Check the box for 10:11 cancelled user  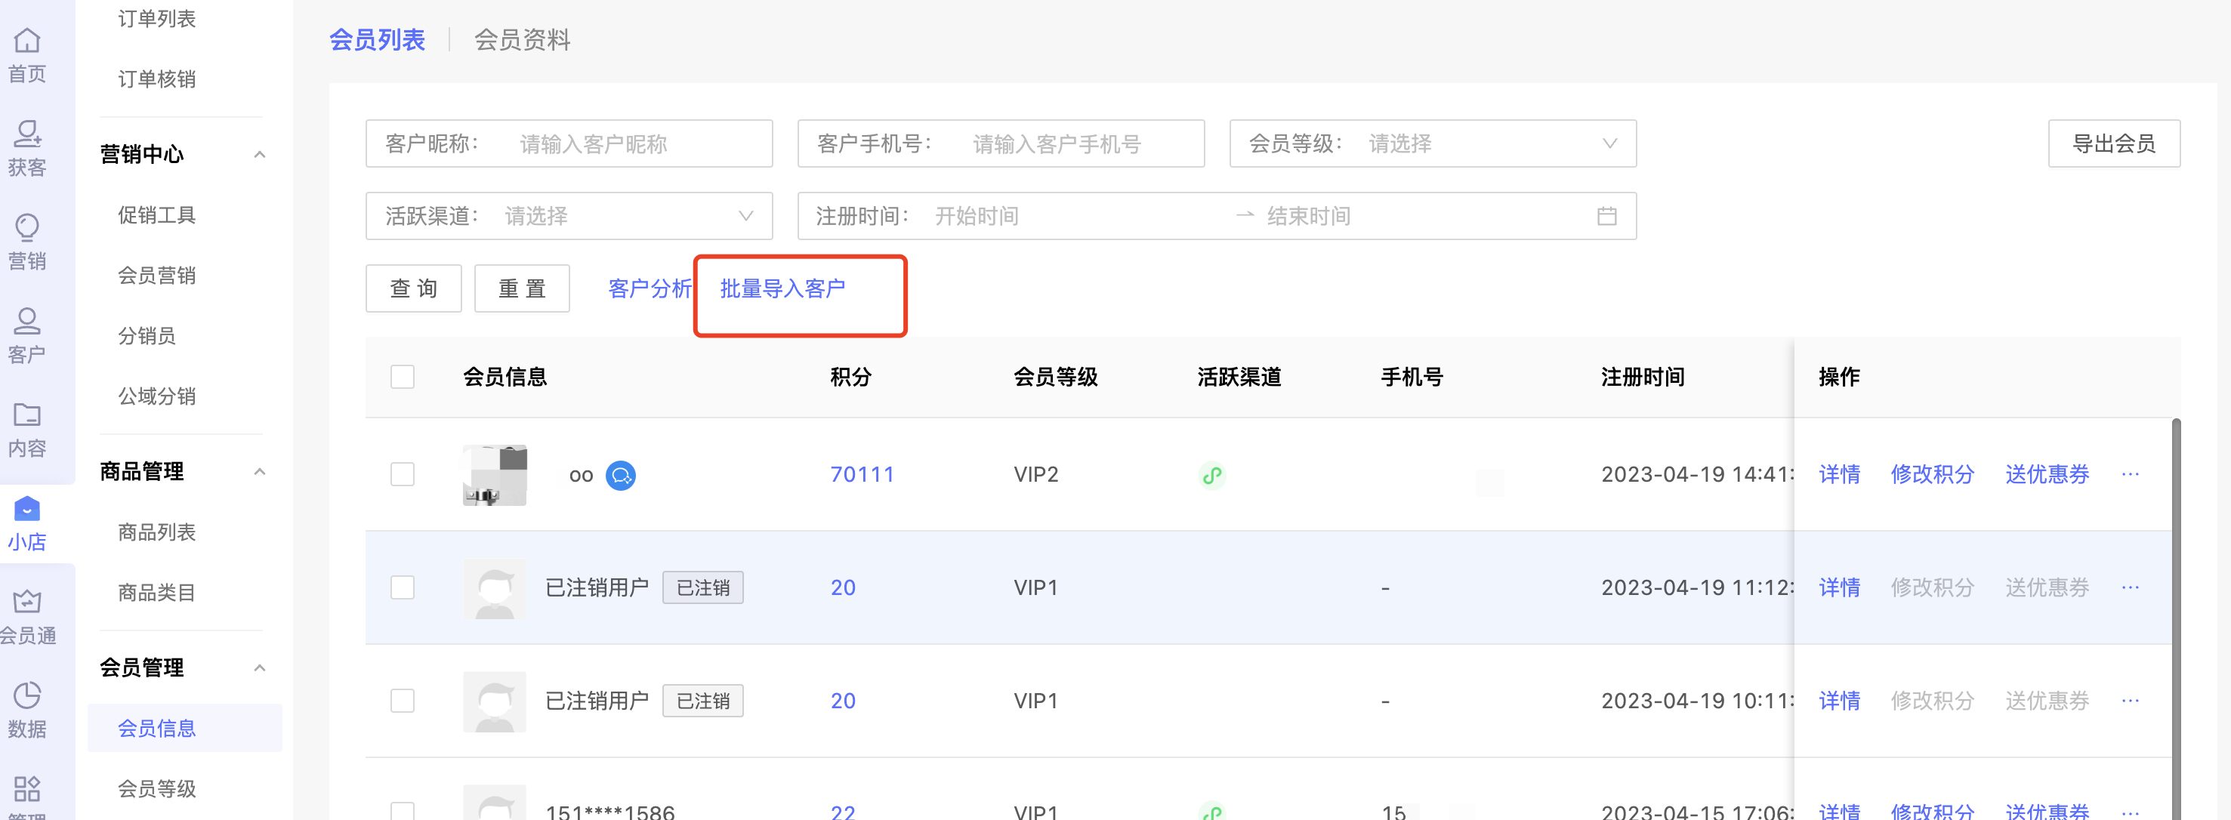pos(402,701)
